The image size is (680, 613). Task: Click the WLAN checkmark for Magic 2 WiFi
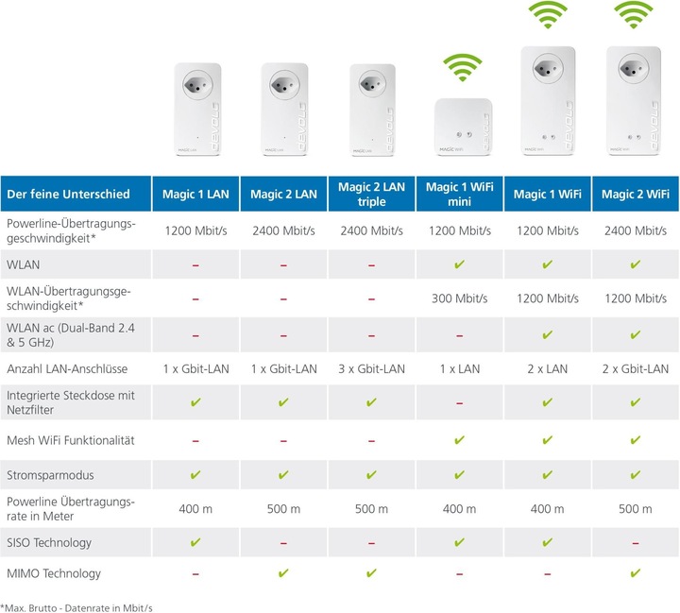tap(636, 264)
